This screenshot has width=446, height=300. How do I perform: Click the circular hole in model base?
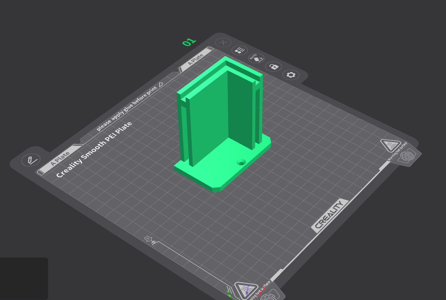(241, 162)
